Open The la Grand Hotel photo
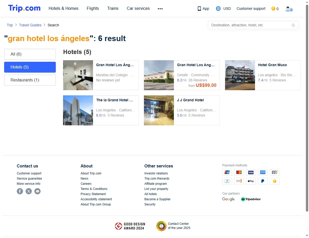The width and height of the screenshot is (309, 238). [78, 110]
